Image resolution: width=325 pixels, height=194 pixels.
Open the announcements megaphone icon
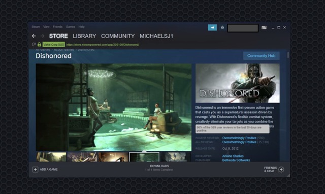(x=212, y=27)
